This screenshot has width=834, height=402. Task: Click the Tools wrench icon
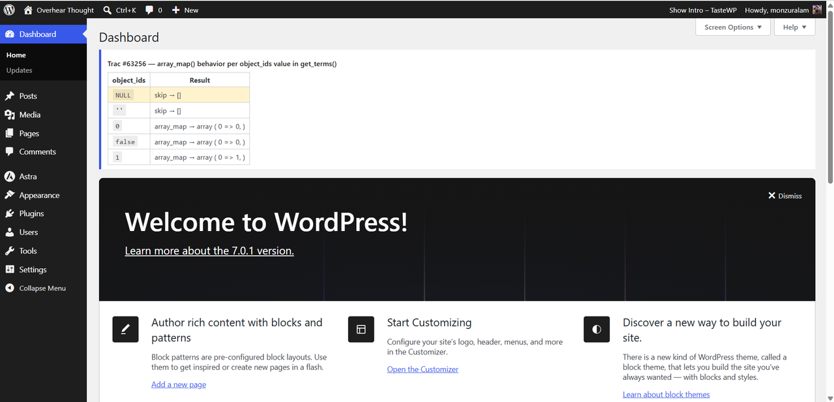tap(9, 251)
